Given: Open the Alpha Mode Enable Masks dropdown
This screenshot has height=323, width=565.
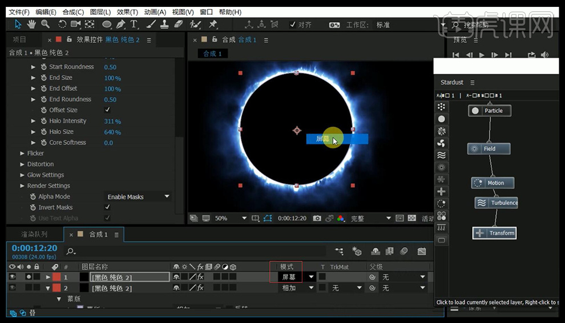Looking at the screenshot, I should point(138,197).
